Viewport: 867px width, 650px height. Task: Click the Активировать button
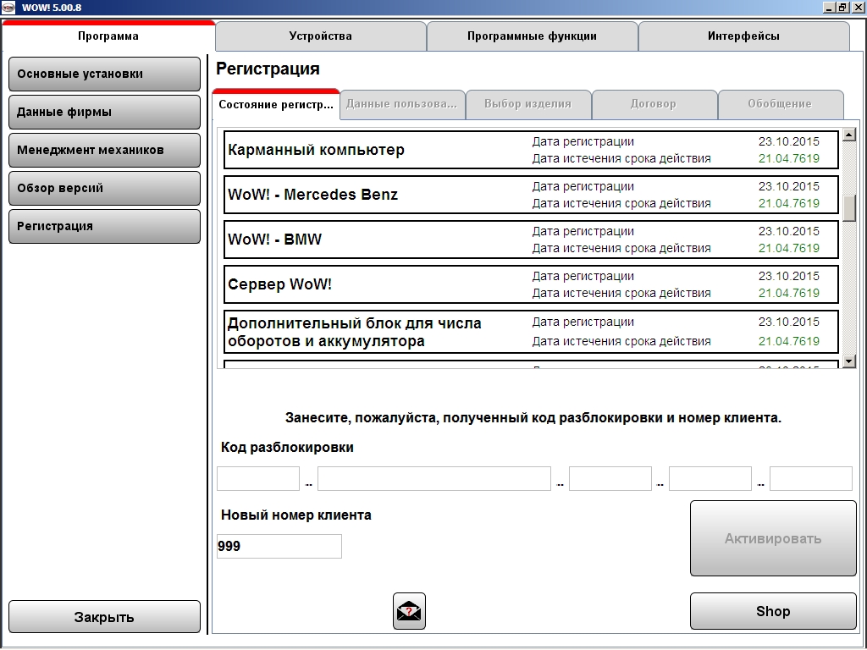pos(773,538)
